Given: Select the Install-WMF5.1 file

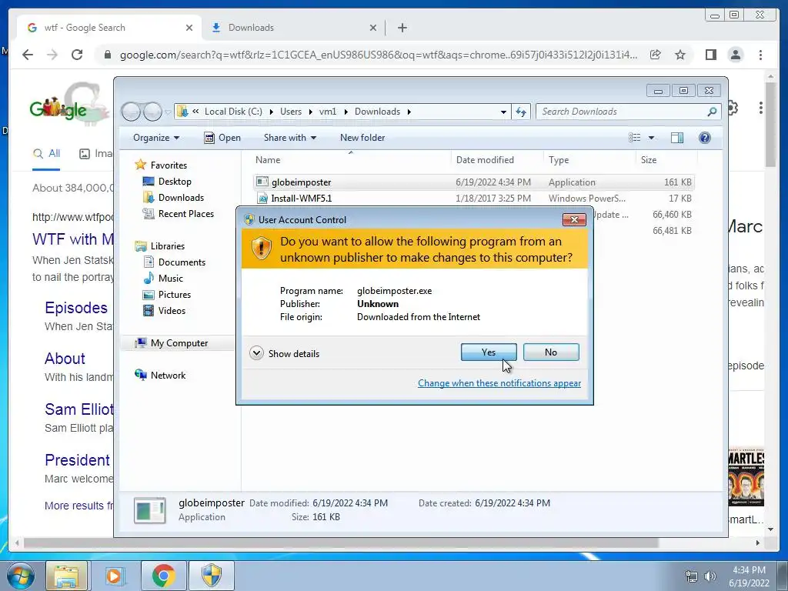Looking at the screenshot, I should click(302, 198).
